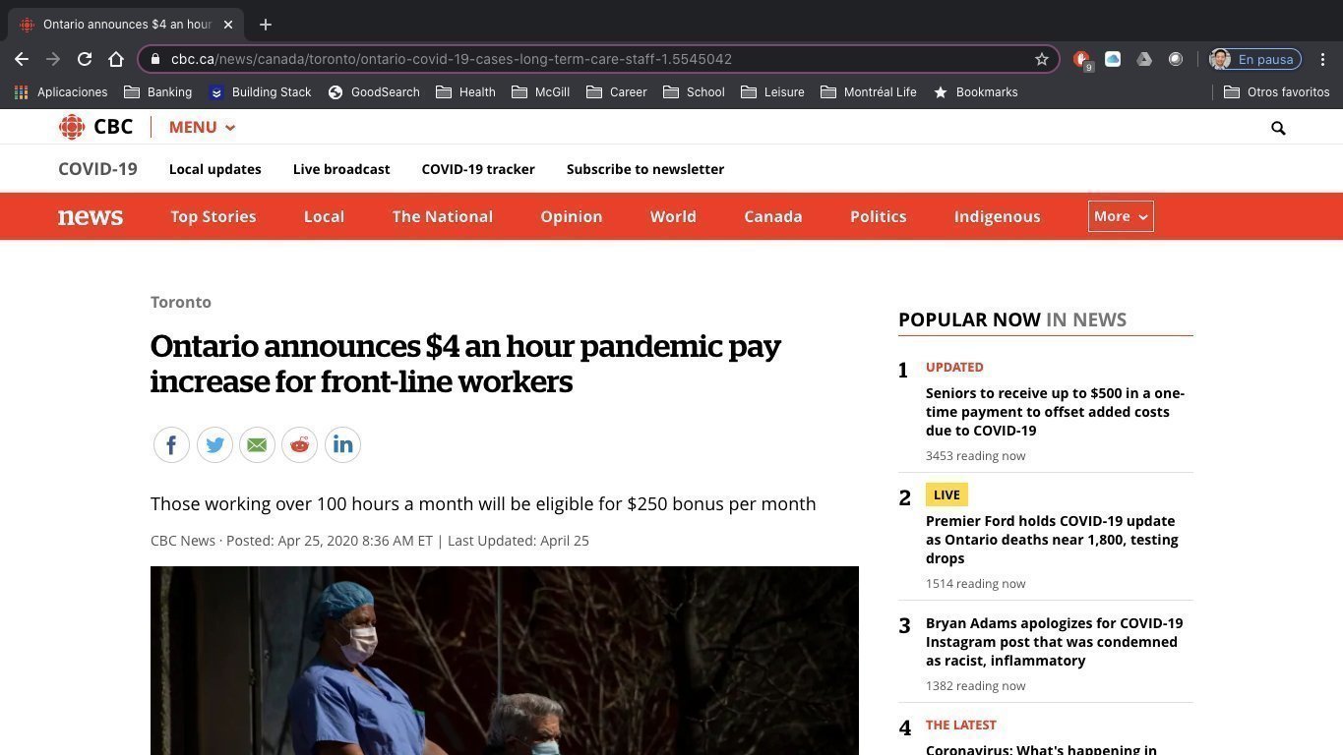This screenshot has width=1343, height=755.
Task: Share the article on Reddit
Action: tap(299, 444)
